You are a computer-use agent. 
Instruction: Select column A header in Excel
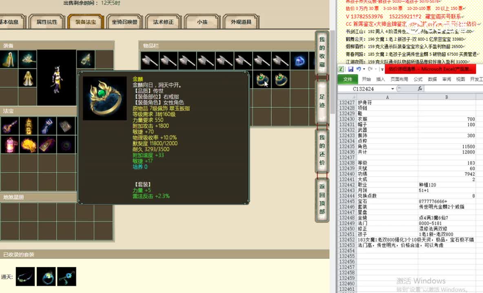point(387,97)
